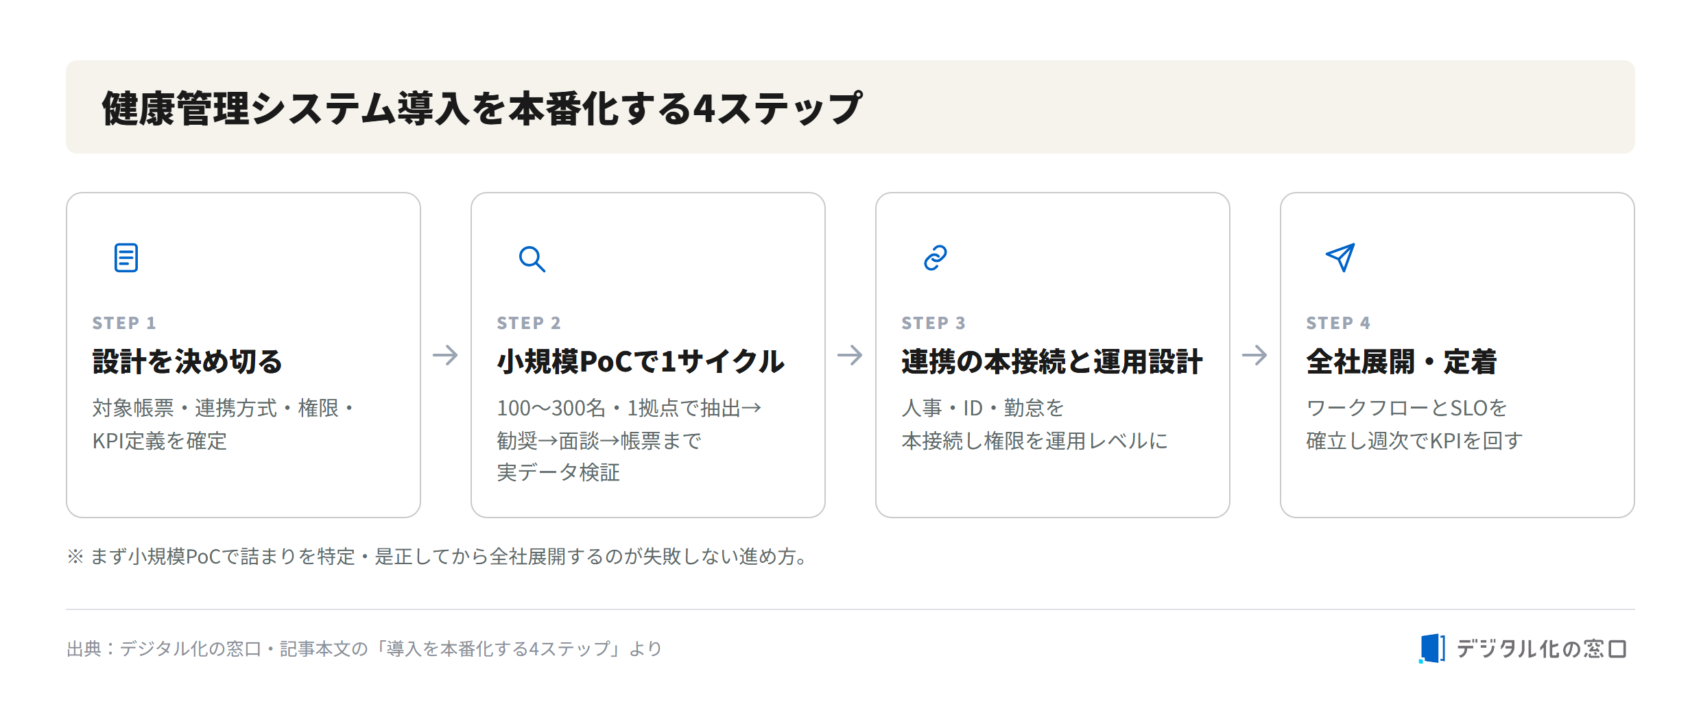Click the text 100〜300名・1拠点で抽出
Screen dimensions: 1701x728
[x=629, y=409]
